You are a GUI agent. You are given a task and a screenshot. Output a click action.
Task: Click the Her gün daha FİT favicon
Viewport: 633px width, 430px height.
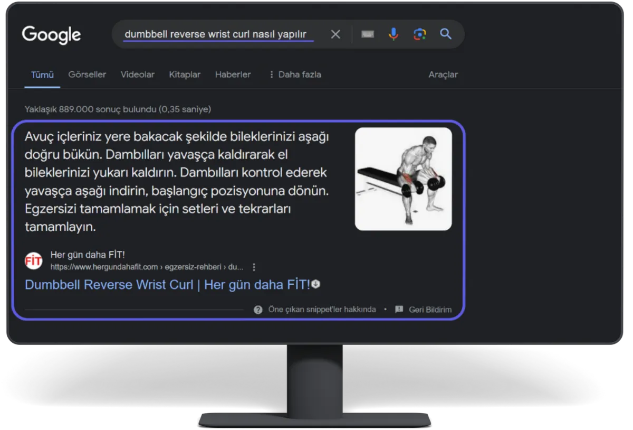(34, 261)
